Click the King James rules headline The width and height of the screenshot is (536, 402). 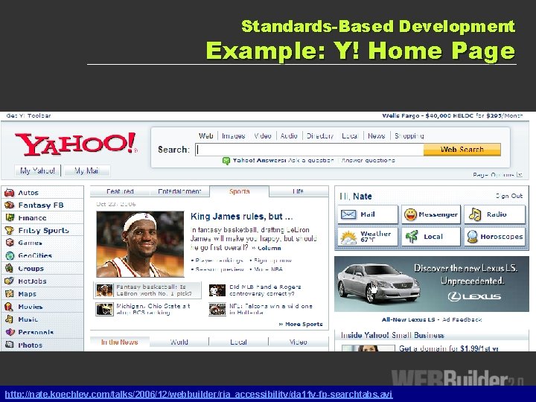click(x=242, y=217)
